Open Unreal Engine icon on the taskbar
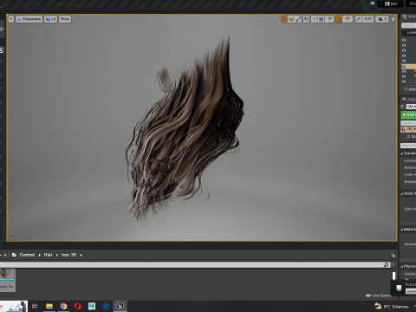This screenshot has width=416, height=312. 120,306
